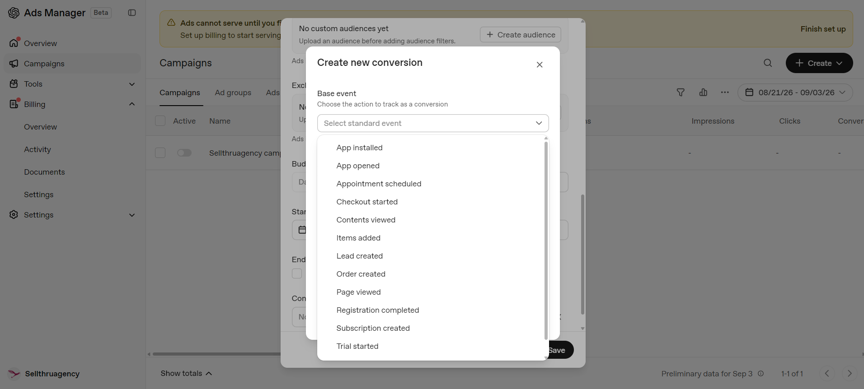The image size is (864, 389).
Task: Click the Overview home icon in sidebar
Action: point(14,43)
